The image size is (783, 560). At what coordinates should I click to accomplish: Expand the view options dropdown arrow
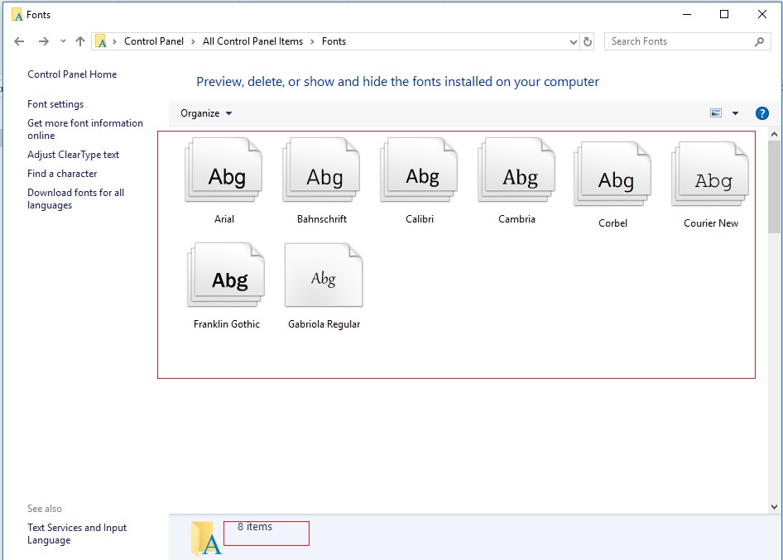click(x=735, y=113)
